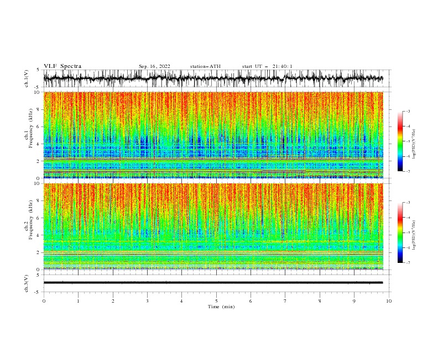The width and height of the screenshot is (438, 338).
Task: Click the "ch.1(V)" axis label
Action: 27,78
